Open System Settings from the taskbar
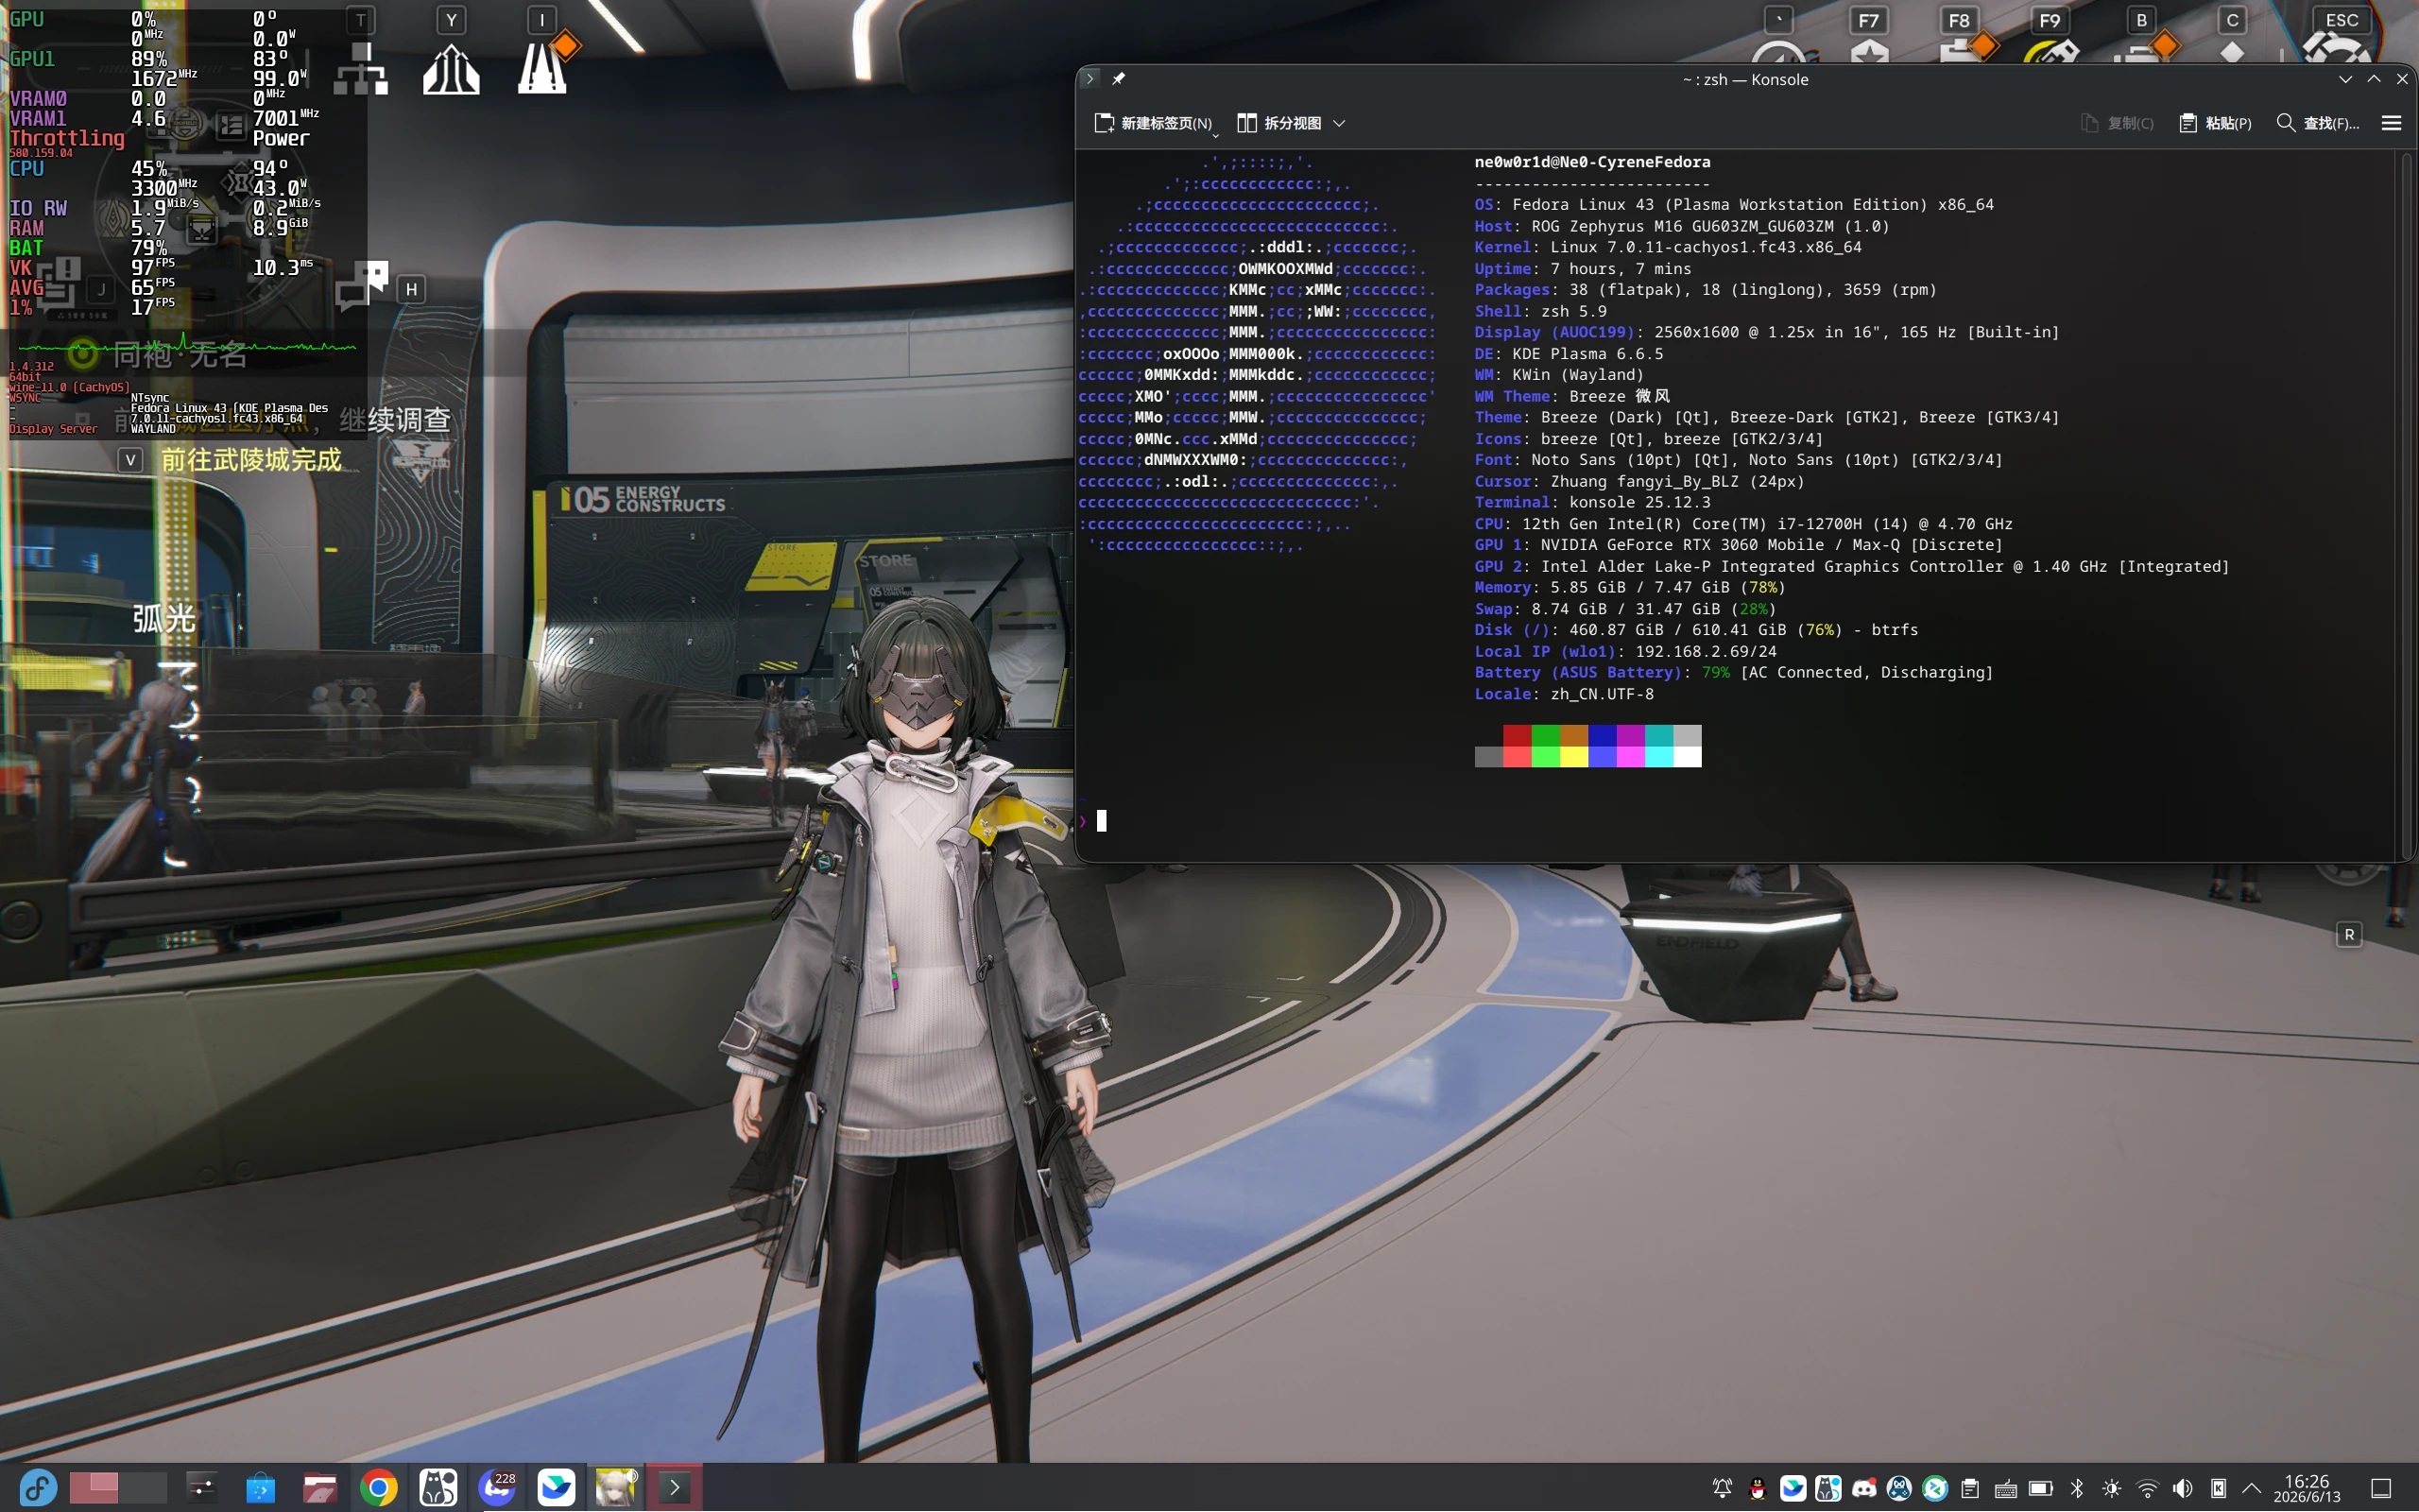 point(202,1487)
